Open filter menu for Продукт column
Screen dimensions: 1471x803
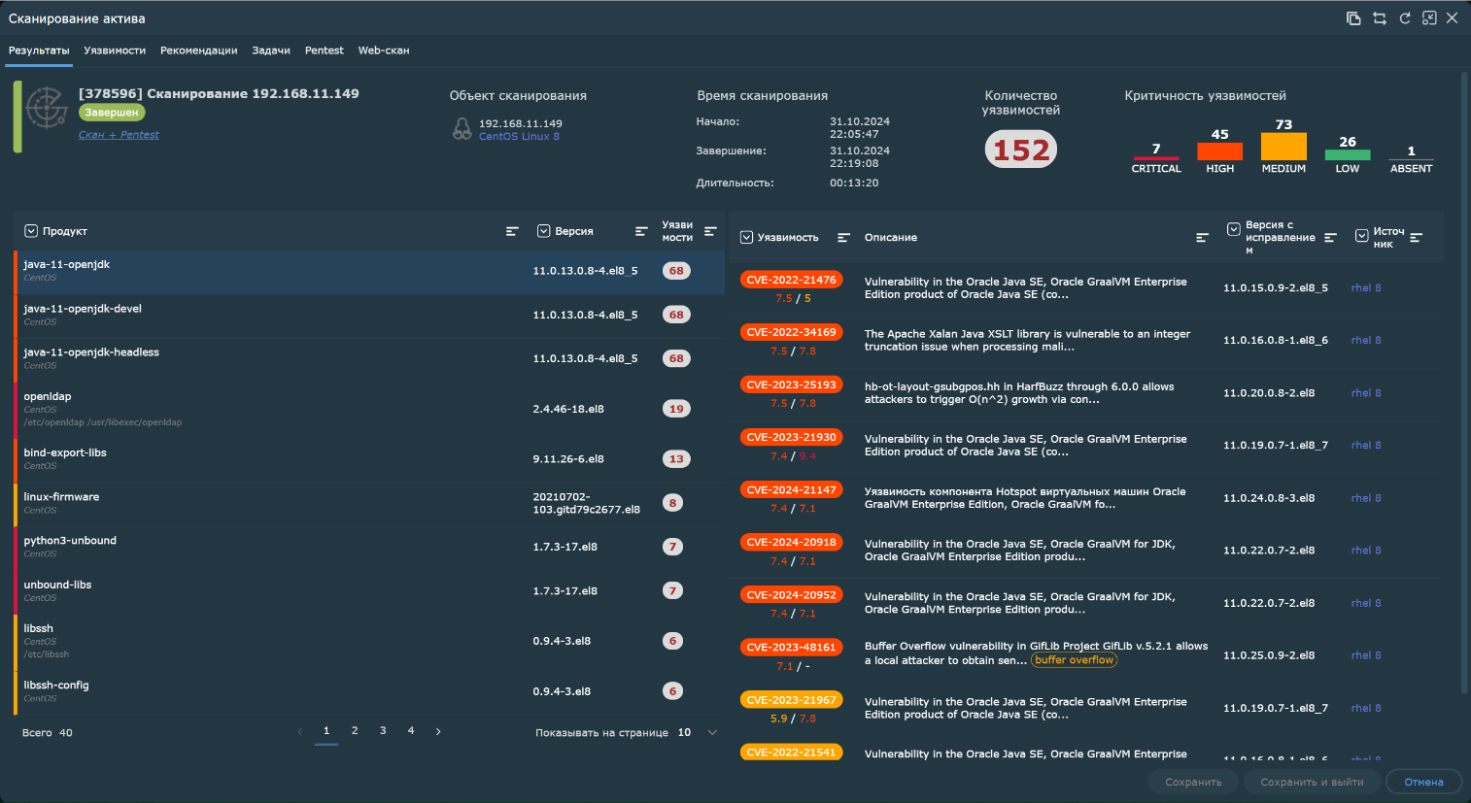point(512,231)
